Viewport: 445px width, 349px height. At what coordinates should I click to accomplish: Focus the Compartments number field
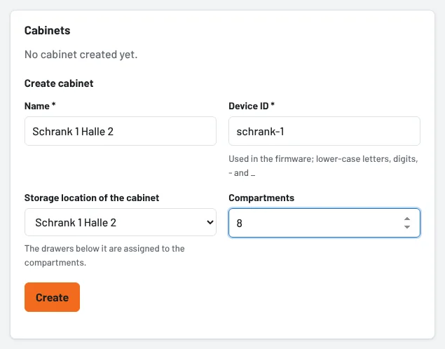click(324, 223)
